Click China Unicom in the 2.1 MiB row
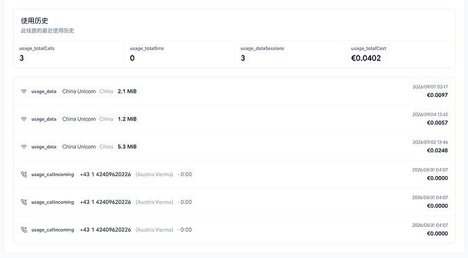 coord(79,91)
